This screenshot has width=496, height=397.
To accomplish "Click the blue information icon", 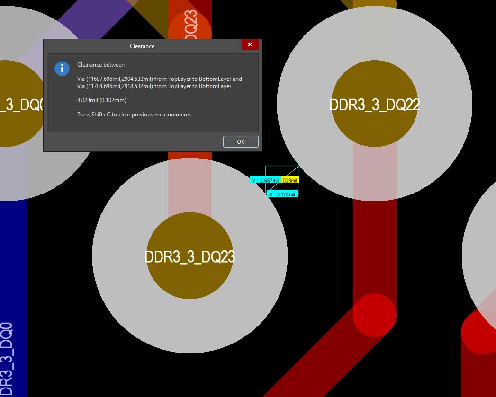I will click(62, 69).
